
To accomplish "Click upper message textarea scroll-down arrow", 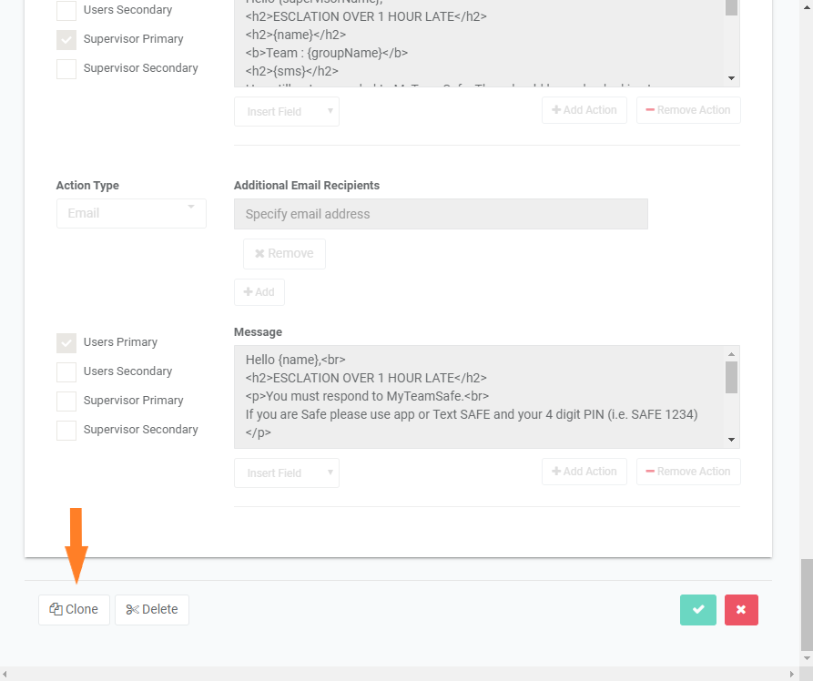I will [732, 78].
